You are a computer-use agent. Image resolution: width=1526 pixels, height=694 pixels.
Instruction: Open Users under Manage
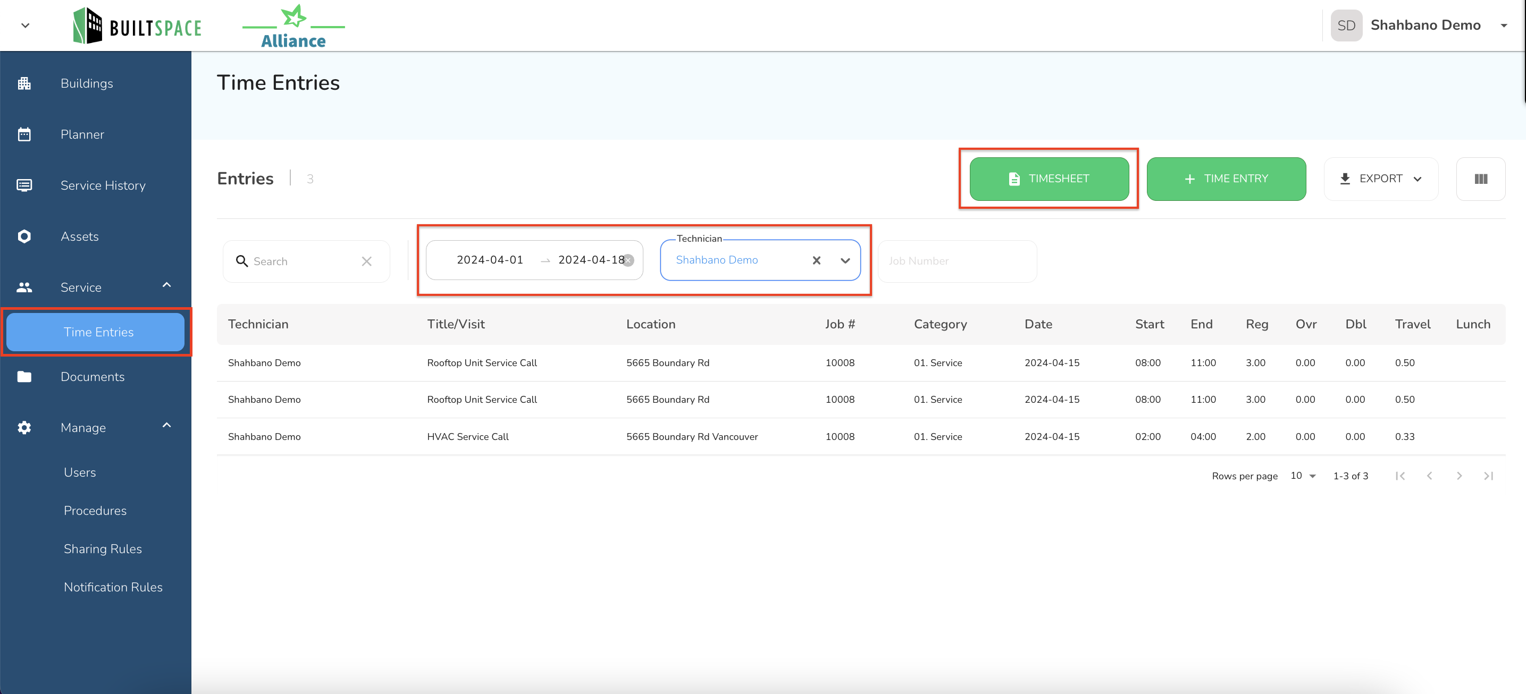[x=80, y=472]
